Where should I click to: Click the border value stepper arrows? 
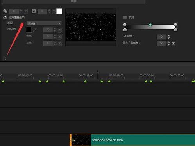(x=49, y=11)
